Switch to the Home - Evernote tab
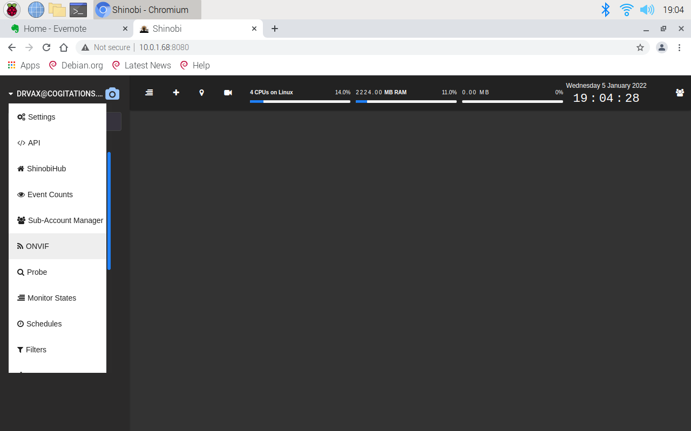Viewport: 691px width, 431px height. pos(55,29)
